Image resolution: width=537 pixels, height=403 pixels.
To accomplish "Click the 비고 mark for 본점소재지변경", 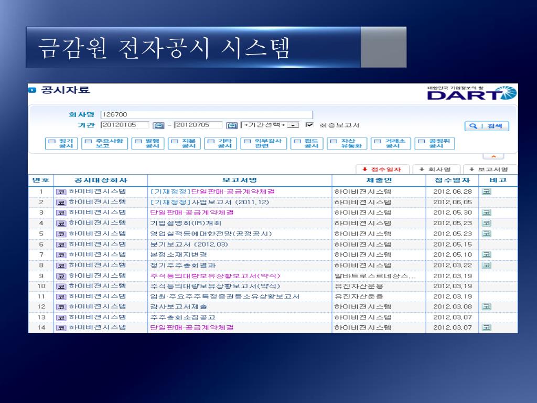I will coord(487,254).
